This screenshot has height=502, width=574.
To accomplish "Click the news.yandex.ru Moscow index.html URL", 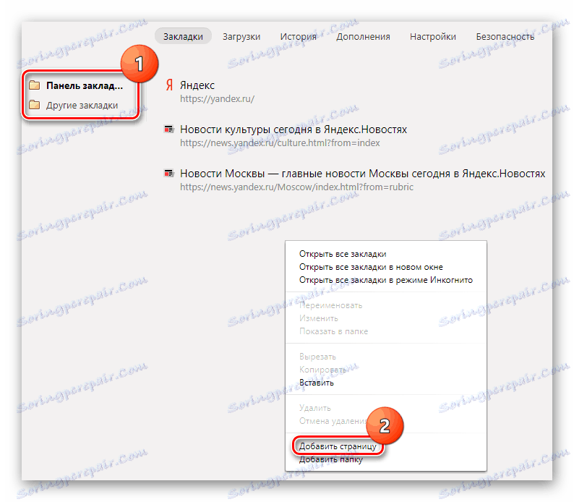I will [x=296, y=187].
